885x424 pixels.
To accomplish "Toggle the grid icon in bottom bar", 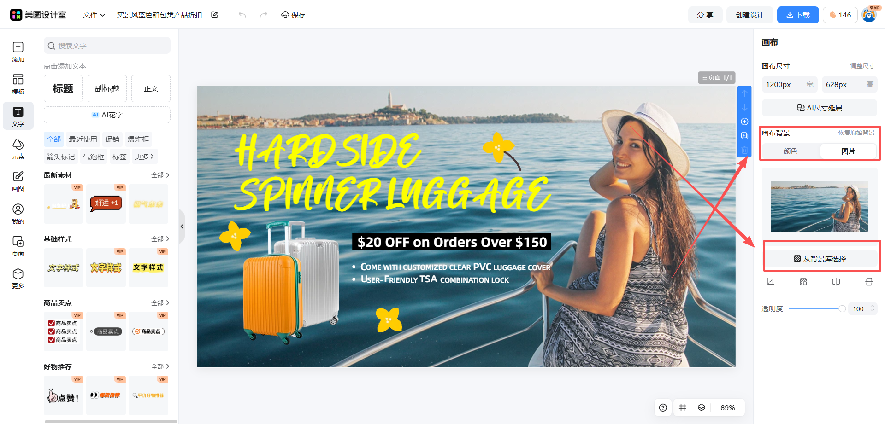I will [x=683, y=407].
